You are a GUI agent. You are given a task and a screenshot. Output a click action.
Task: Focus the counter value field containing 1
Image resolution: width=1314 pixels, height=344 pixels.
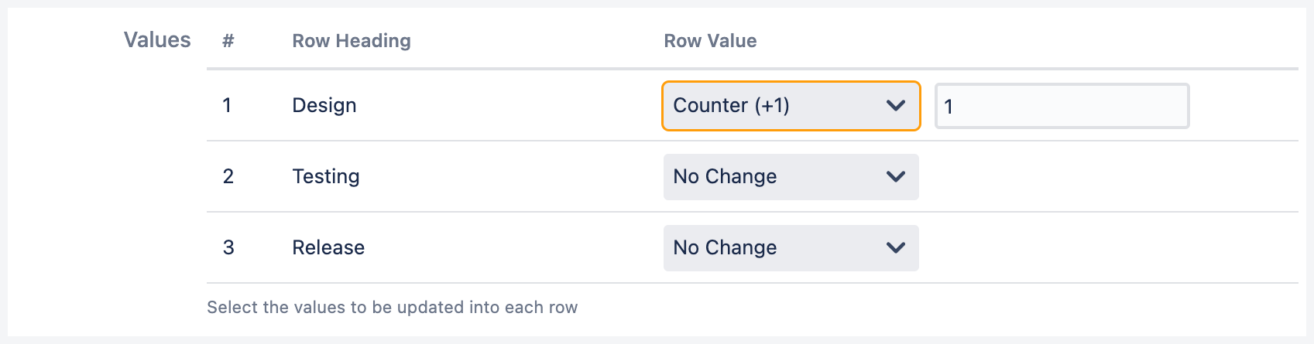point(1062,106)
